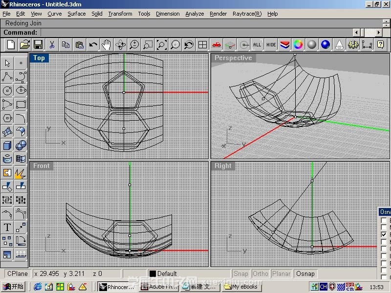391x293 pixels.
Task: Toggle the four viewports layout icon
Action: [202, 45]
